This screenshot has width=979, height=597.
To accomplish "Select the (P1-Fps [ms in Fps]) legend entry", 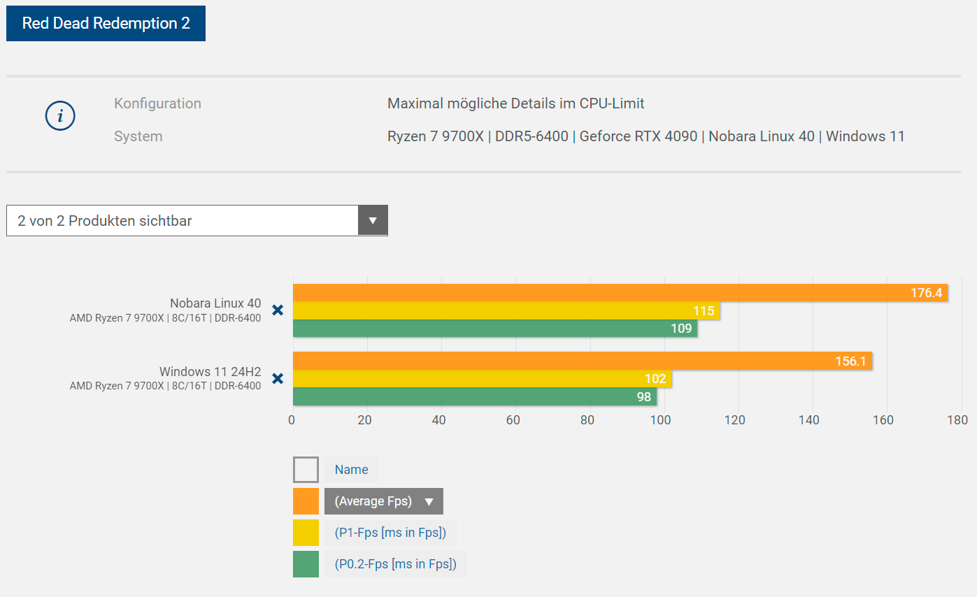I will (x=390, y=533).
